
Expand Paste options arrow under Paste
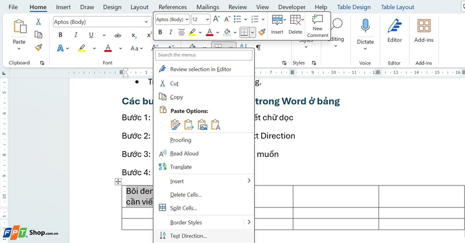(x=19, y=49)
